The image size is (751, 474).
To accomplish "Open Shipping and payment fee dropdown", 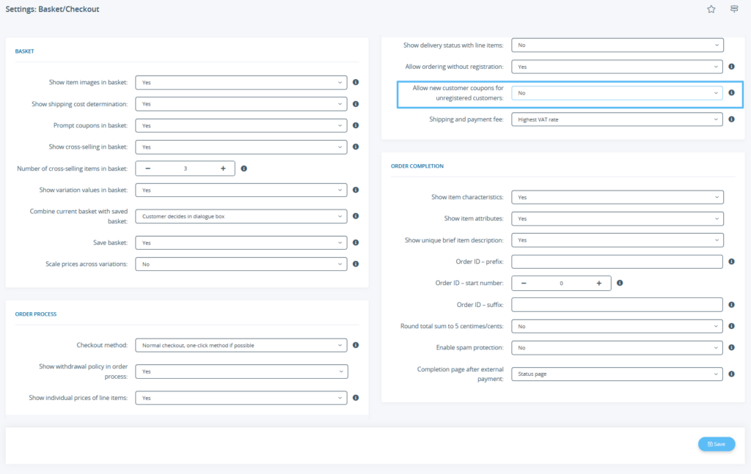I will [x=617, y=119].
